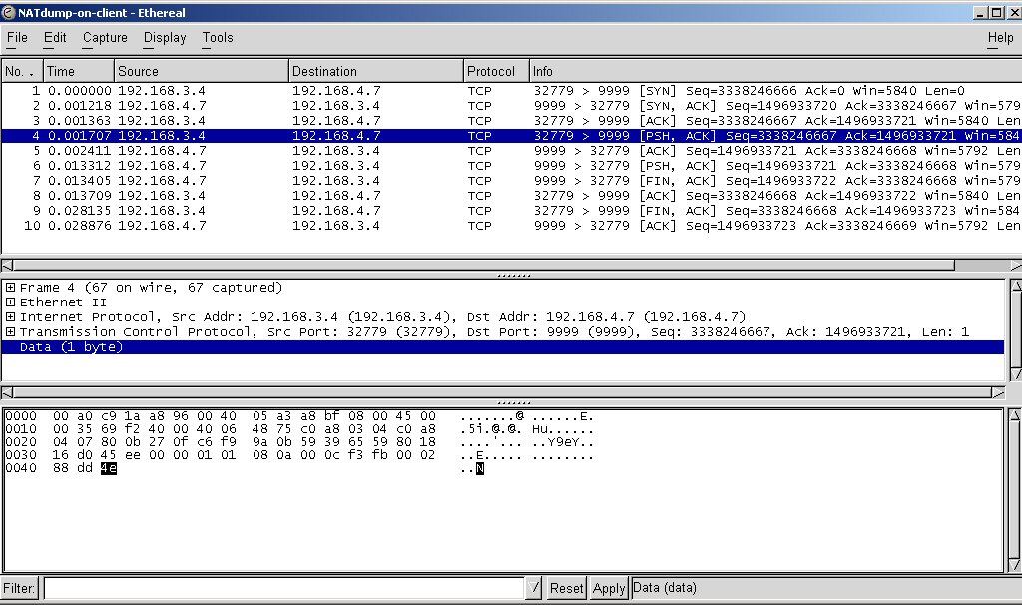Select the Data (1 byte) tree row
This screenshot has width=1022, height=605.
(x=70, y=347)
